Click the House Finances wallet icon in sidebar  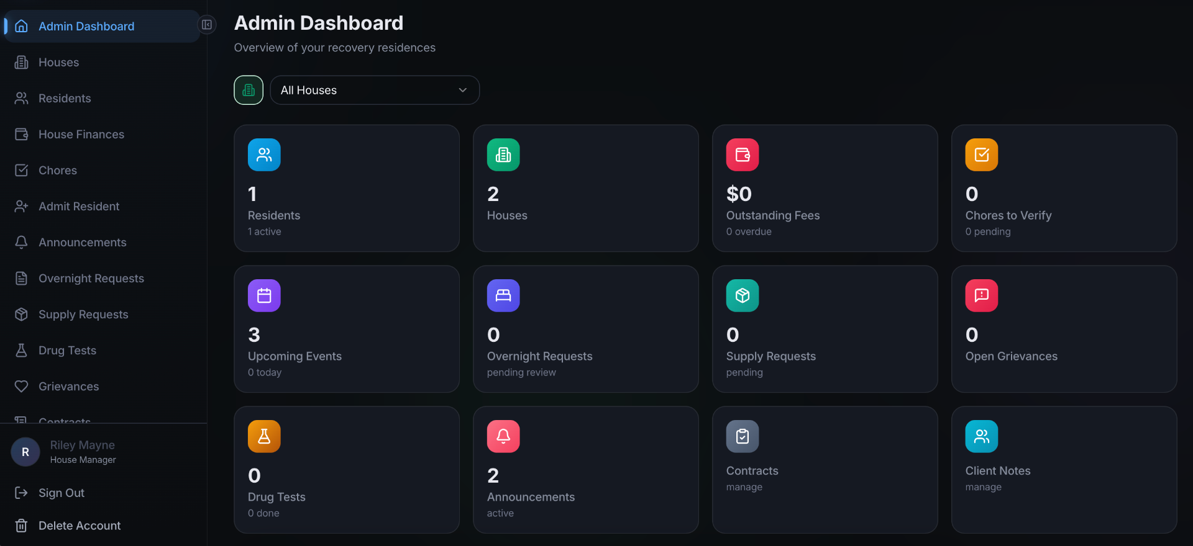[21, 134]
